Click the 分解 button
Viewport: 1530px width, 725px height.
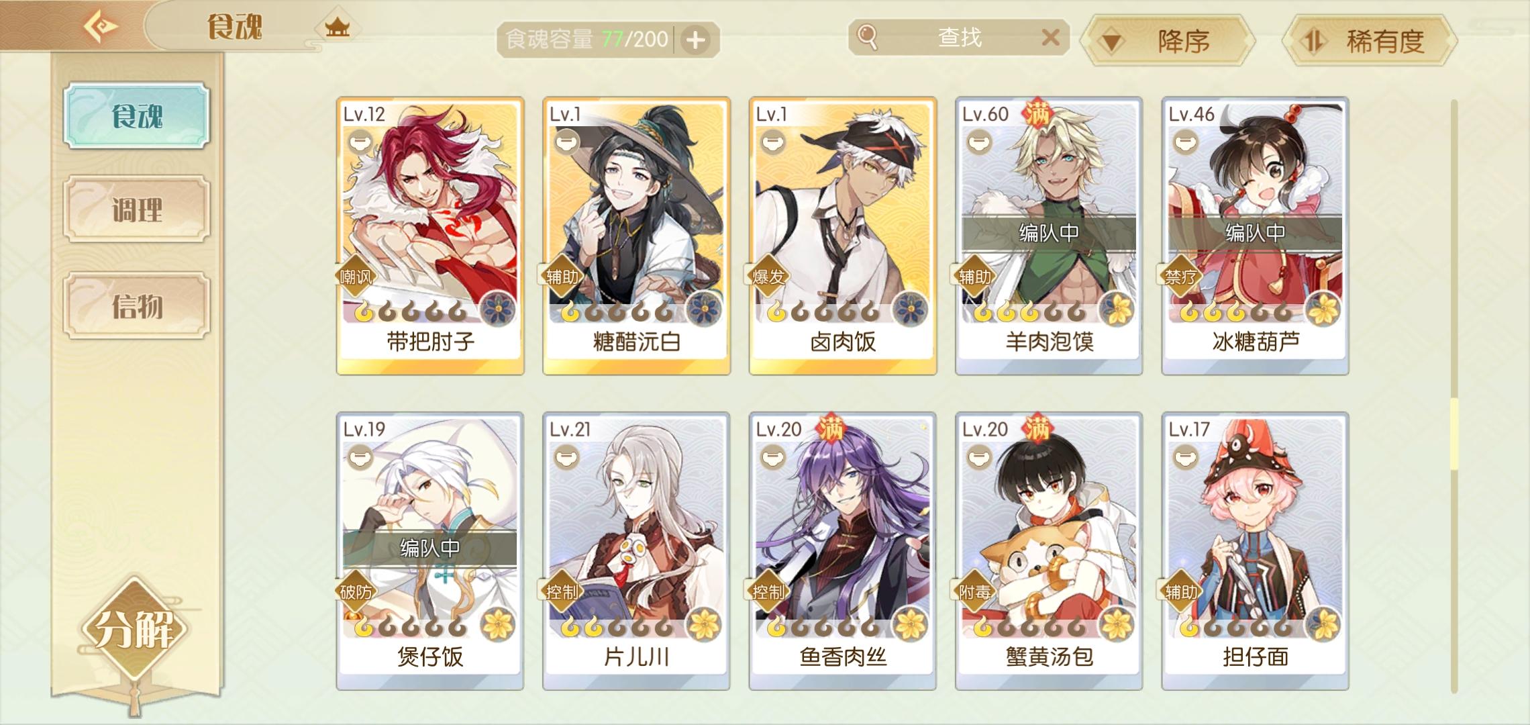tap(135, 629)
